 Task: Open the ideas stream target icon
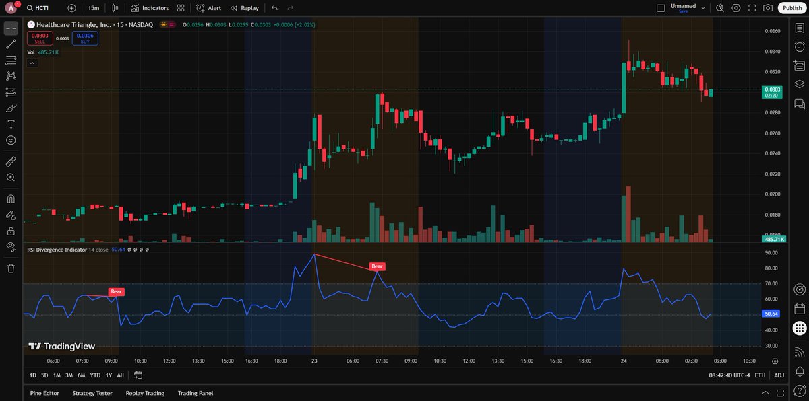pyautogui.click(x=800, y=290)
